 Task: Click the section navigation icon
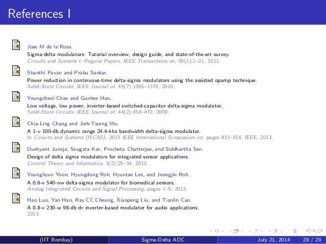276,231
